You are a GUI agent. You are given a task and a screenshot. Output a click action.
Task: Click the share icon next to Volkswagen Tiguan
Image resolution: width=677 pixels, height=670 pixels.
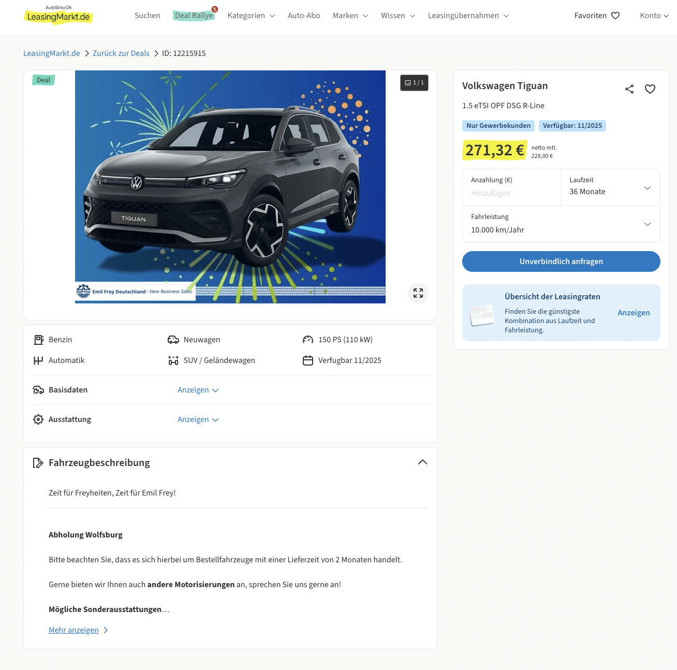(x=629, y=89)
